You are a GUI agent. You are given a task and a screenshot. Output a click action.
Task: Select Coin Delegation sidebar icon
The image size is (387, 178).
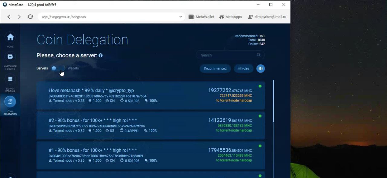pos(10,101)
